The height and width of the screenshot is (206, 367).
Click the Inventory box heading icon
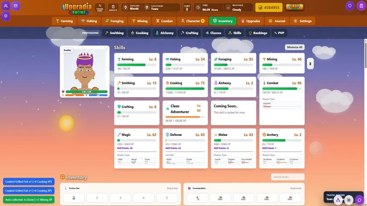pyautogui.click(x=62, y=177)
